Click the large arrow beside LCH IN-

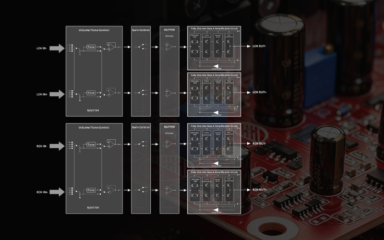click(57, 48)
